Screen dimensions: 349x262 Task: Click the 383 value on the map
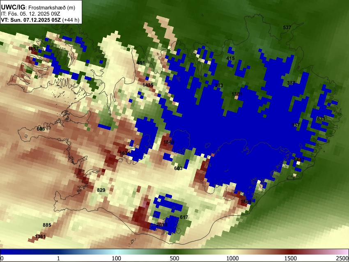[x=219, y=85]
